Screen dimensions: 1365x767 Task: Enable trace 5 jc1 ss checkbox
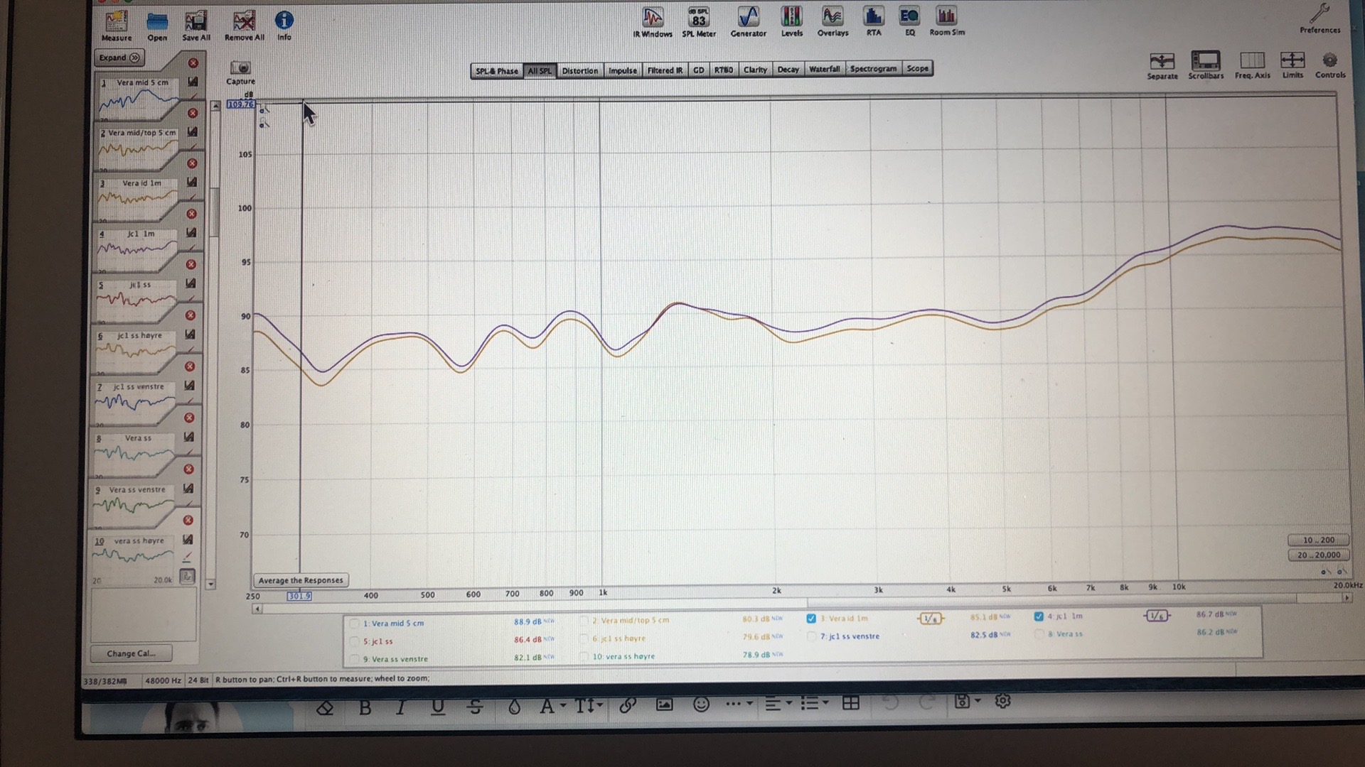coord(354,641)
